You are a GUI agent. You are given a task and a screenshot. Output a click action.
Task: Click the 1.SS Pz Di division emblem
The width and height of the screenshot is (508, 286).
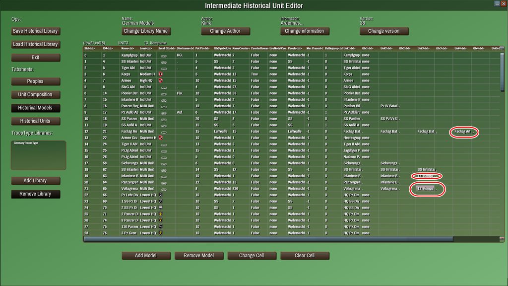(160, 202)
